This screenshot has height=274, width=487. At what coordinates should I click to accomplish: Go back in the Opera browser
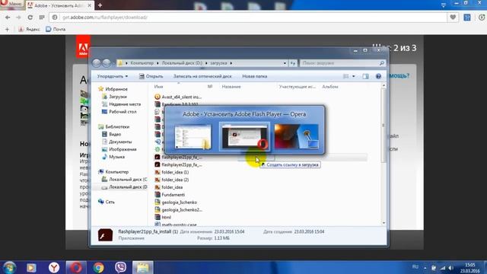click(x=8, y=18)
